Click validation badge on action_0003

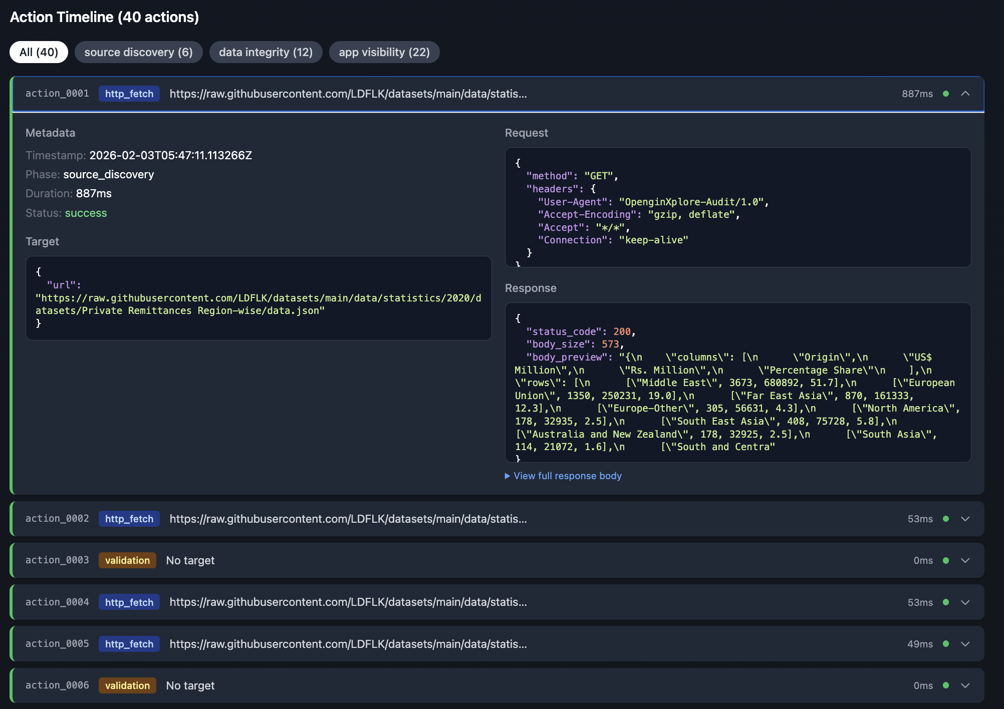coord(127,560)
